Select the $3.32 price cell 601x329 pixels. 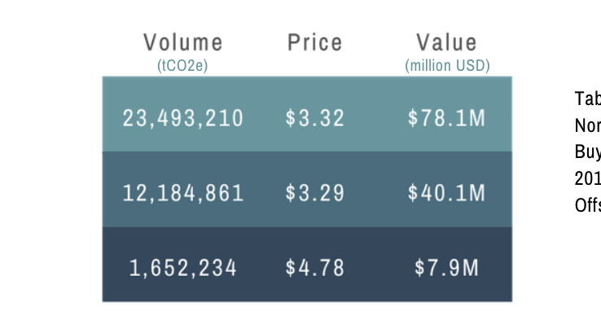pos(314,118)
